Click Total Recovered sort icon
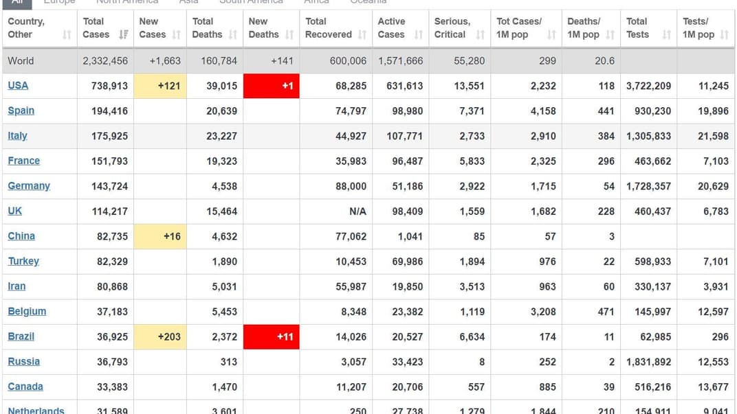This screenshot has width=737, height=414. tap(361, 35)
